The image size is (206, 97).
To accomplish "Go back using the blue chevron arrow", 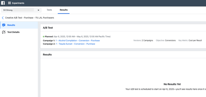I will tap(3, 18).
